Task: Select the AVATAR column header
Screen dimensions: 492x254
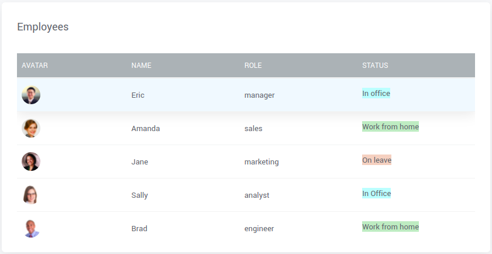Action: [x=35, y=66]
